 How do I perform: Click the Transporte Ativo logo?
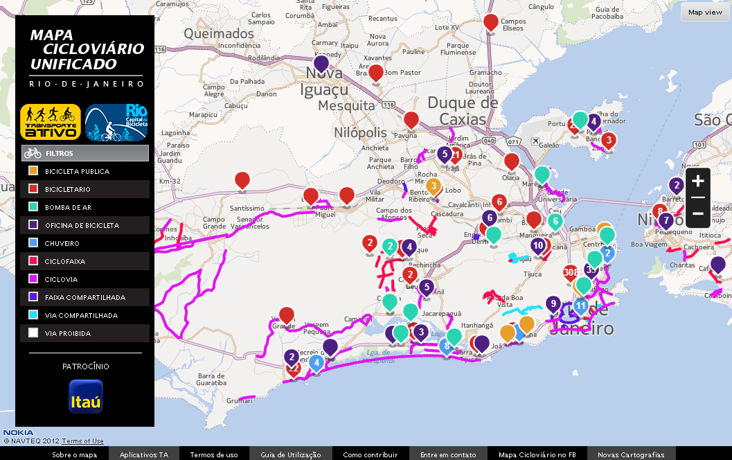coord(50,123)
